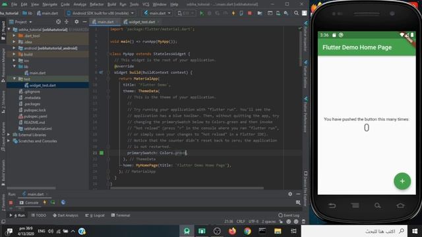The image size is (422, 237).
Task: Expand the build folder
Action: point(14,54)
